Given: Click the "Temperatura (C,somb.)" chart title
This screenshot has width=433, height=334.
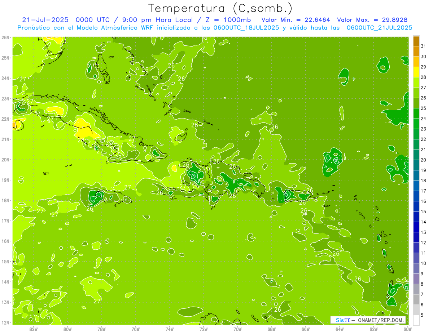Looking at the screenshot, I should click(x=220, y=8).
